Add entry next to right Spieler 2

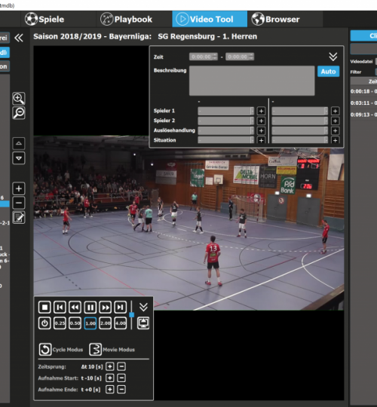tap(336, 121)
